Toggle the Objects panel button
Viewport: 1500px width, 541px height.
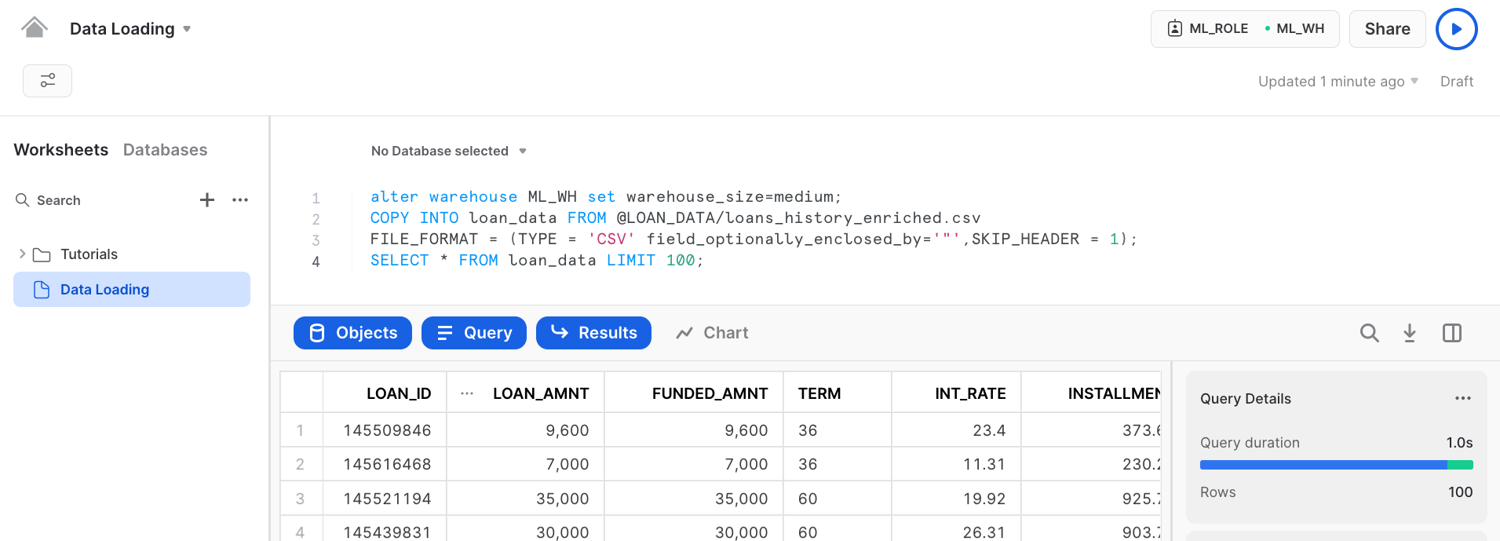coord(352,333)
